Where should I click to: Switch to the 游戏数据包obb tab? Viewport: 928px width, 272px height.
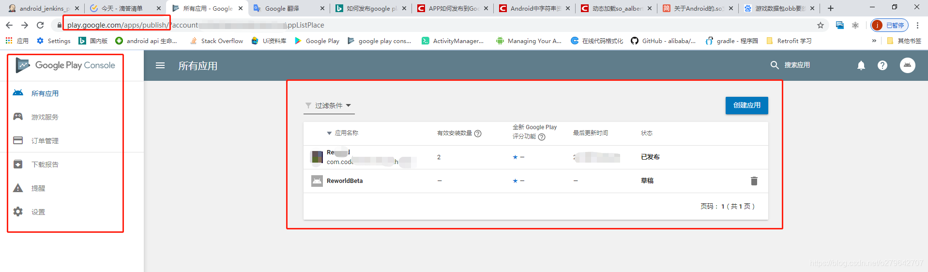pos(779,8)
